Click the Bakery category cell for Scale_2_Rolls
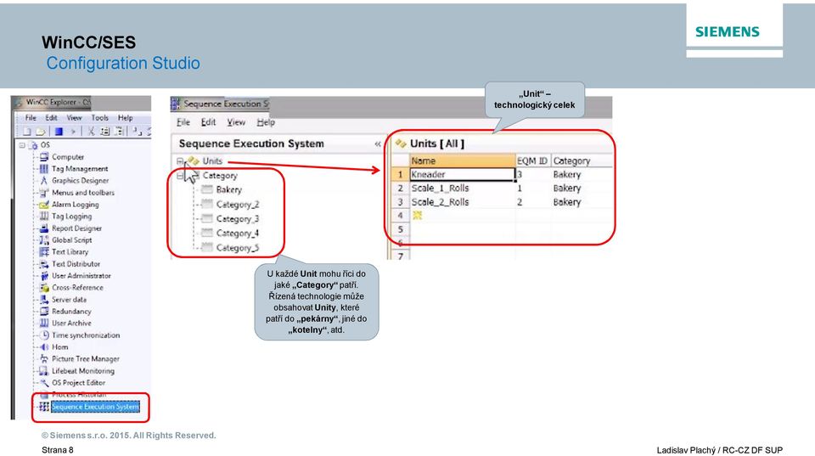Screen dimensions: 815x456 [582, 202]
